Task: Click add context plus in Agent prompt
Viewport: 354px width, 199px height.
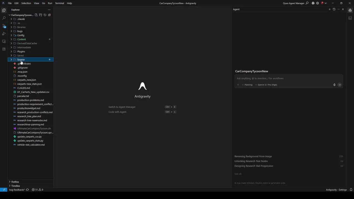Action: pos(238,85)
